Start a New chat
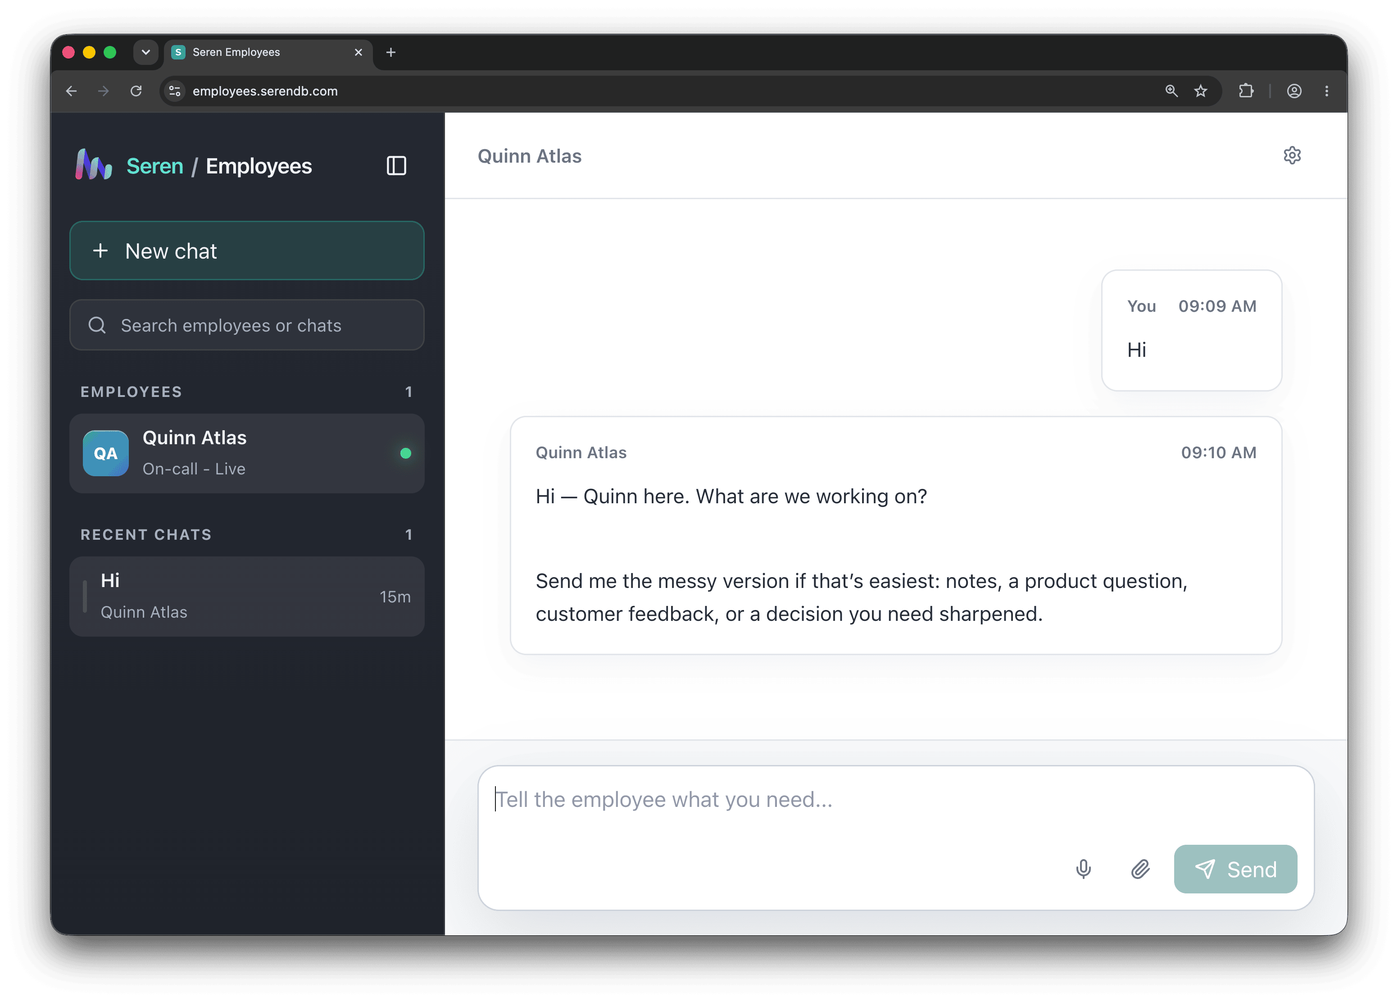 246,251
